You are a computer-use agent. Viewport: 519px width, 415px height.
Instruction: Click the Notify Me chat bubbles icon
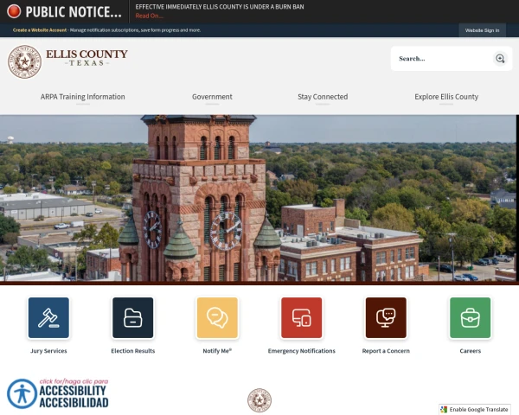coord(217,317)
